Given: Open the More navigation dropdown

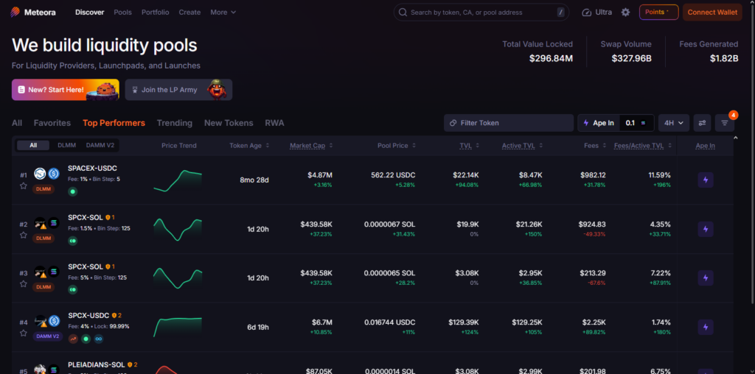Looking at the screenshot, I should point(223,12).
